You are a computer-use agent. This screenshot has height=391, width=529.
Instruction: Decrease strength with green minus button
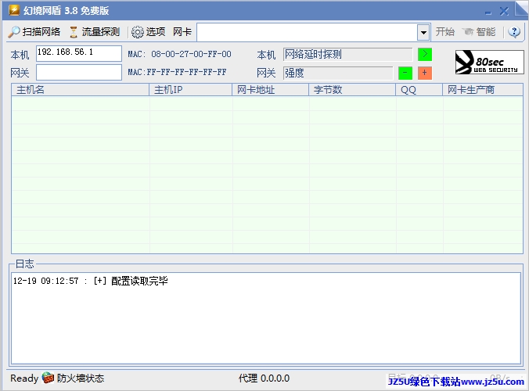405,74
